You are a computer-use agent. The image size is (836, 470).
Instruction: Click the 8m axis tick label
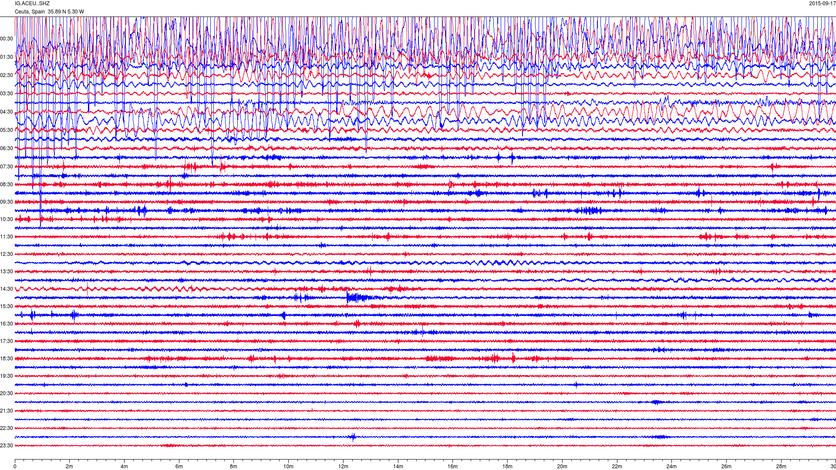click(x=234, y=467)
